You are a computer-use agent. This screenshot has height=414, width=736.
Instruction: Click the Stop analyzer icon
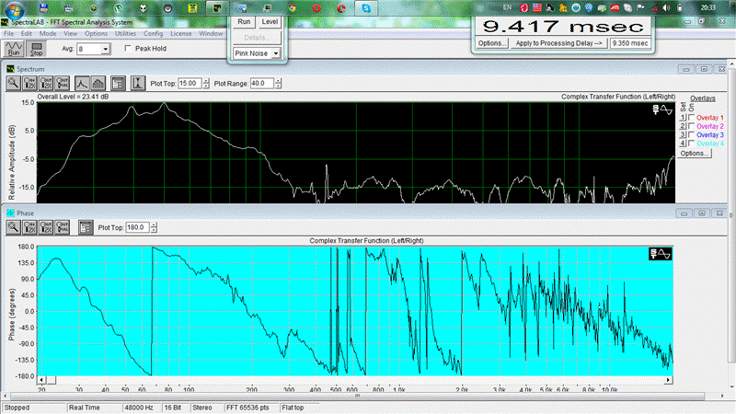point(36,49)
